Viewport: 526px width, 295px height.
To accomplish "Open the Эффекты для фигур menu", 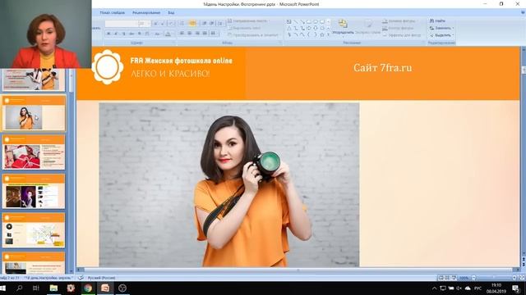I will click(402, 35).
